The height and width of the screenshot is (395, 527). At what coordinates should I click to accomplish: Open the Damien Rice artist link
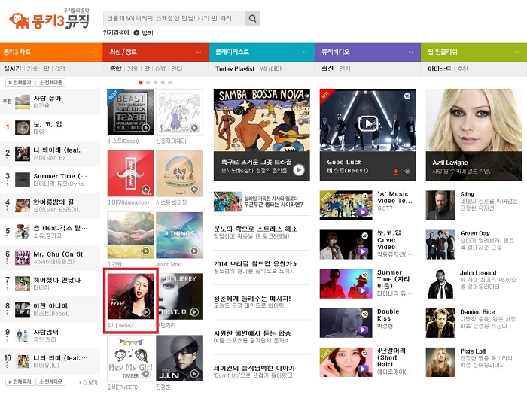pyautogui.click(x=477, y=312)
